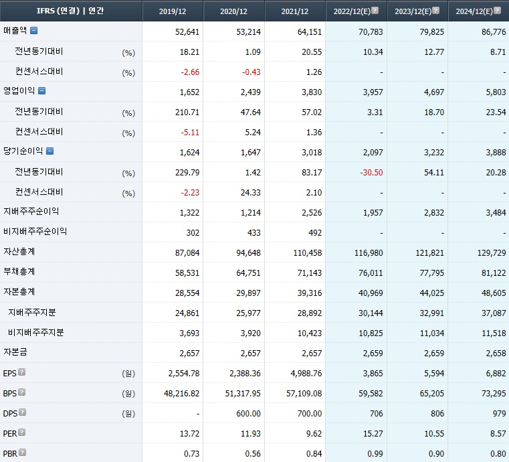Select DPS value 600.00
The image size is (509, 462).
pyautogui.click(x=248, y=414)
